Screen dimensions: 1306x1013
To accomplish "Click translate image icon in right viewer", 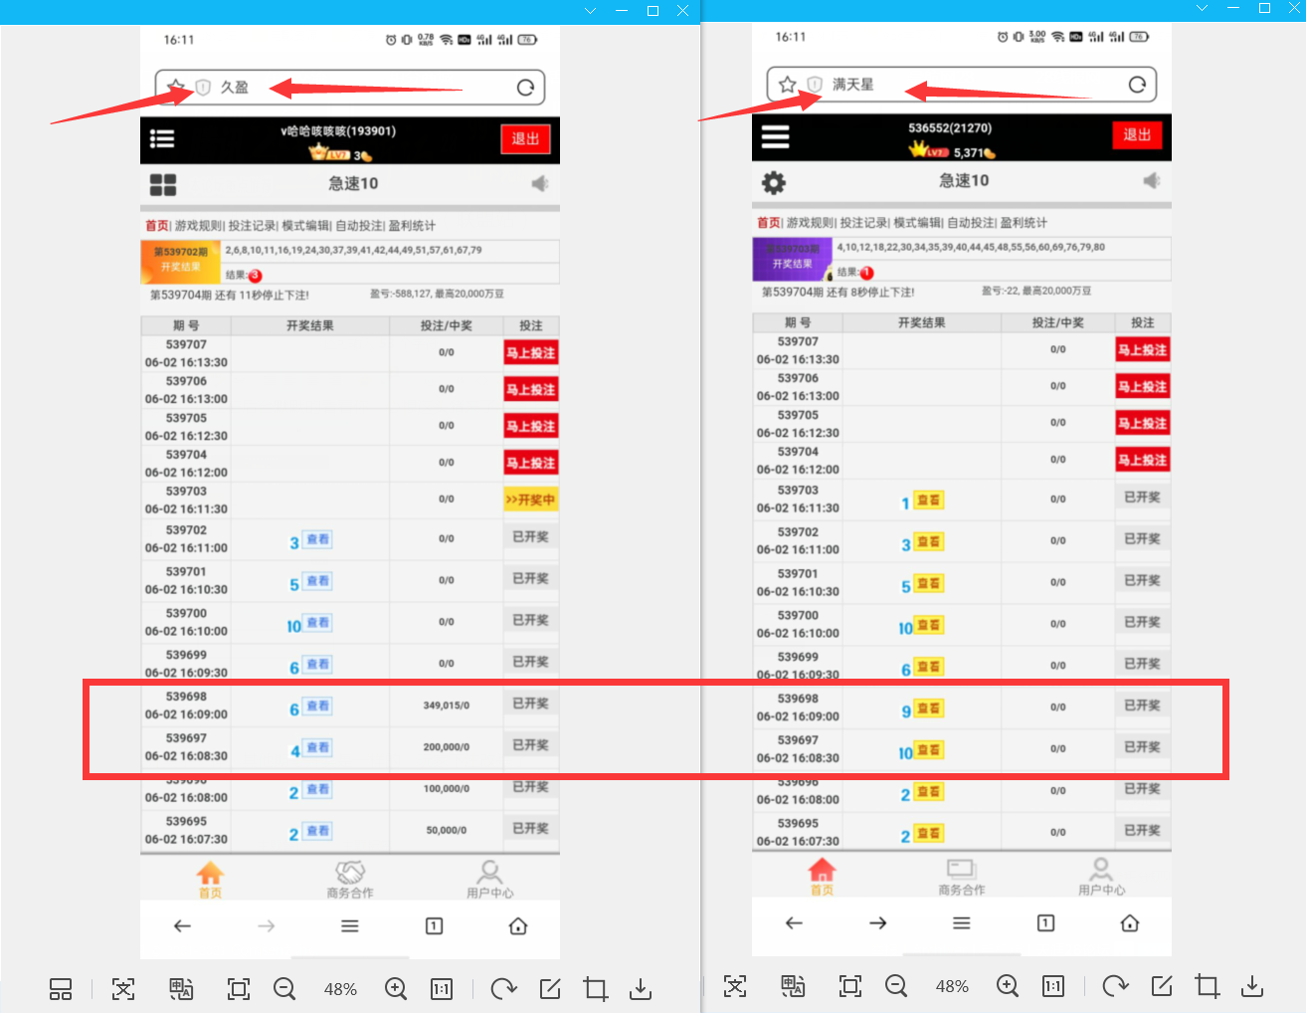I will pyautogui.click(x=793, y=986).
